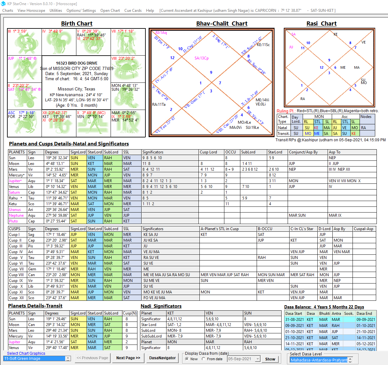Click the Pisces fish image in Birth Chart
This screenshot has width=388, height=365.
click(25, 43)
